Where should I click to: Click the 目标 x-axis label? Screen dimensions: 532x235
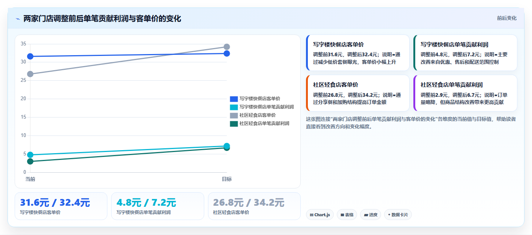click(x=227, y=179)
